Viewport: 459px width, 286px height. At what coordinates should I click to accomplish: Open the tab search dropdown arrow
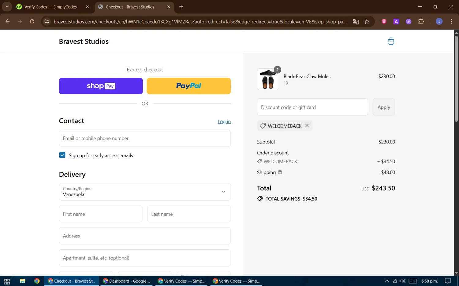(x=7, y=7)
